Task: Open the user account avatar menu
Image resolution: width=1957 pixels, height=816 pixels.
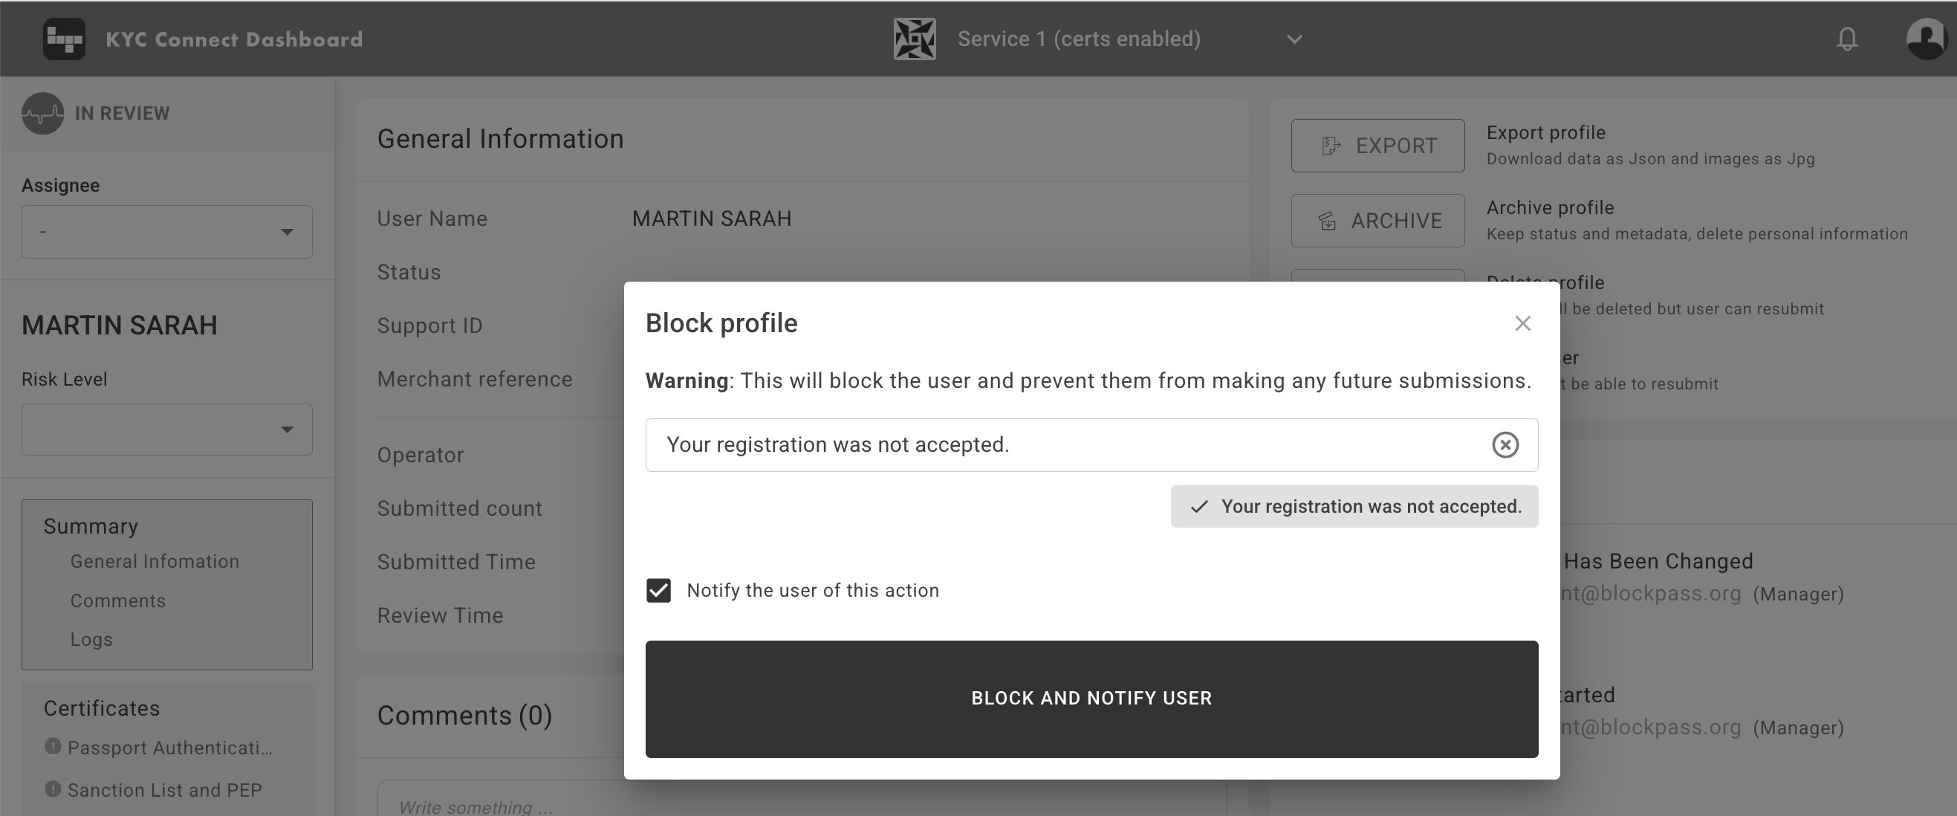Action: coord(1926,39)
